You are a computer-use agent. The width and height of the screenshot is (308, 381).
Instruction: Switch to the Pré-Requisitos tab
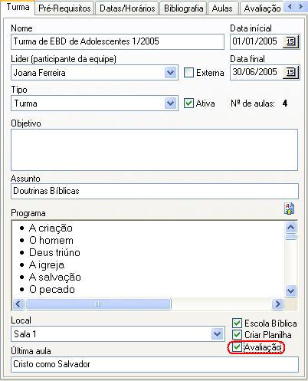[64, 8]
